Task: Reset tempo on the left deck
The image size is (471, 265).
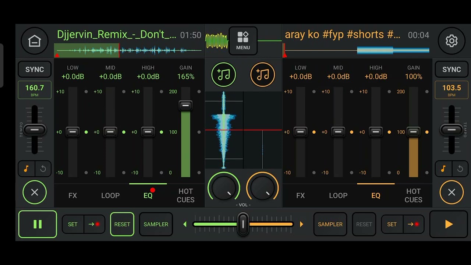Action: point(43,169)
